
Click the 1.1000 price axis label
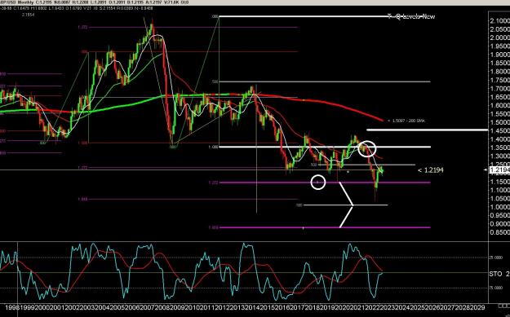(x=499, y=190)
